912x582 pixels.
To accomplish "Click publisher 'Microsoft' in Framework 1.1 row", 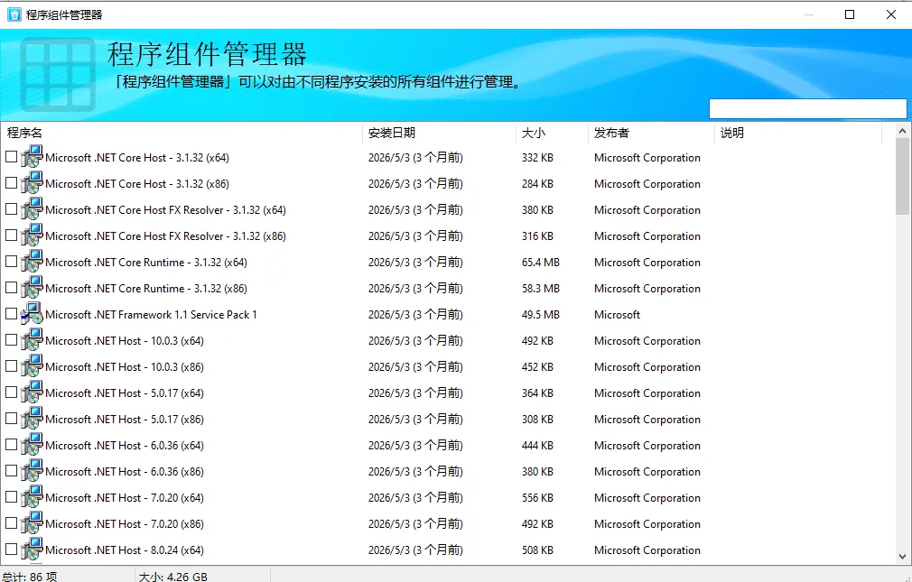I will click(617, 315).
